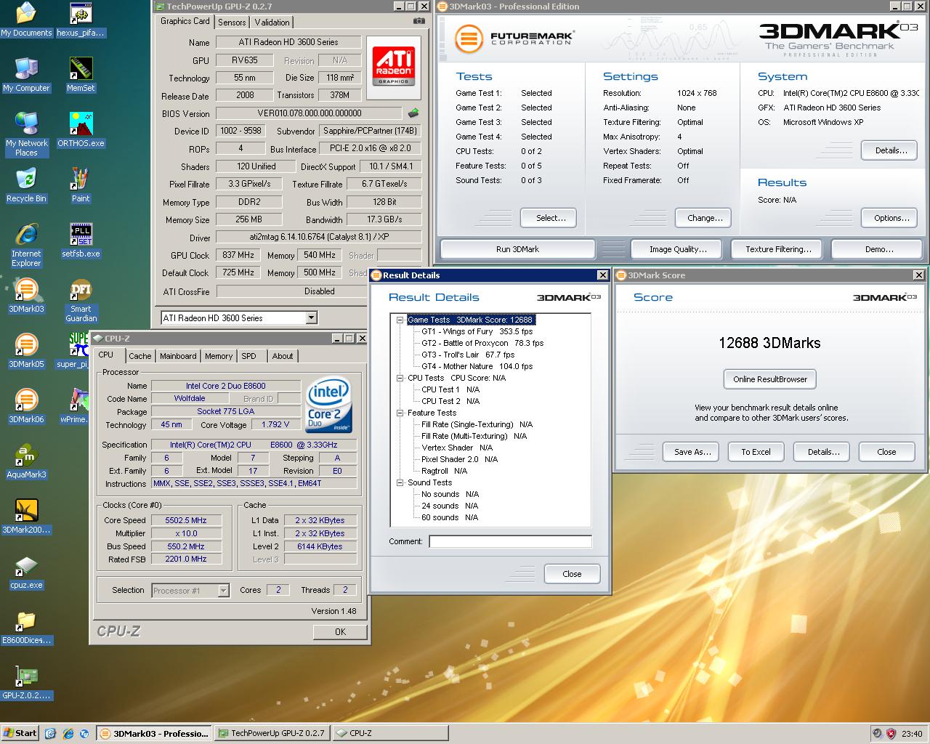Launch 3DMark05 desktop shortcut
The height and width of the screenshot is (744, 930).
26,352
